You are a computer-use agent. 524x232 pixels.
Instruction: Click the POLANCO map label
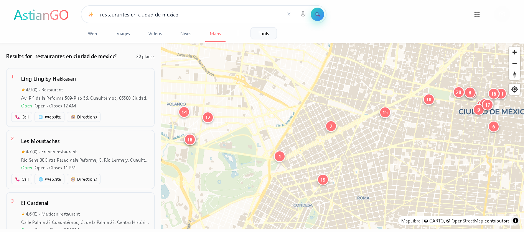[176, 104]
